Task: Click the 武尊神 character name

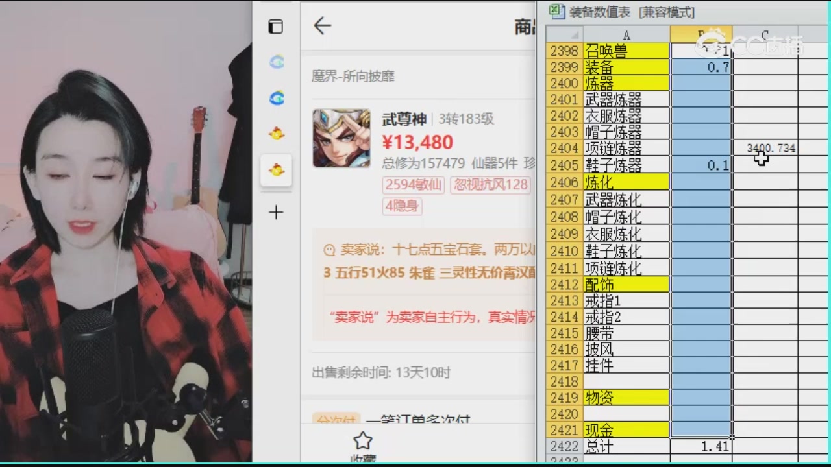Action: point(404,119)
